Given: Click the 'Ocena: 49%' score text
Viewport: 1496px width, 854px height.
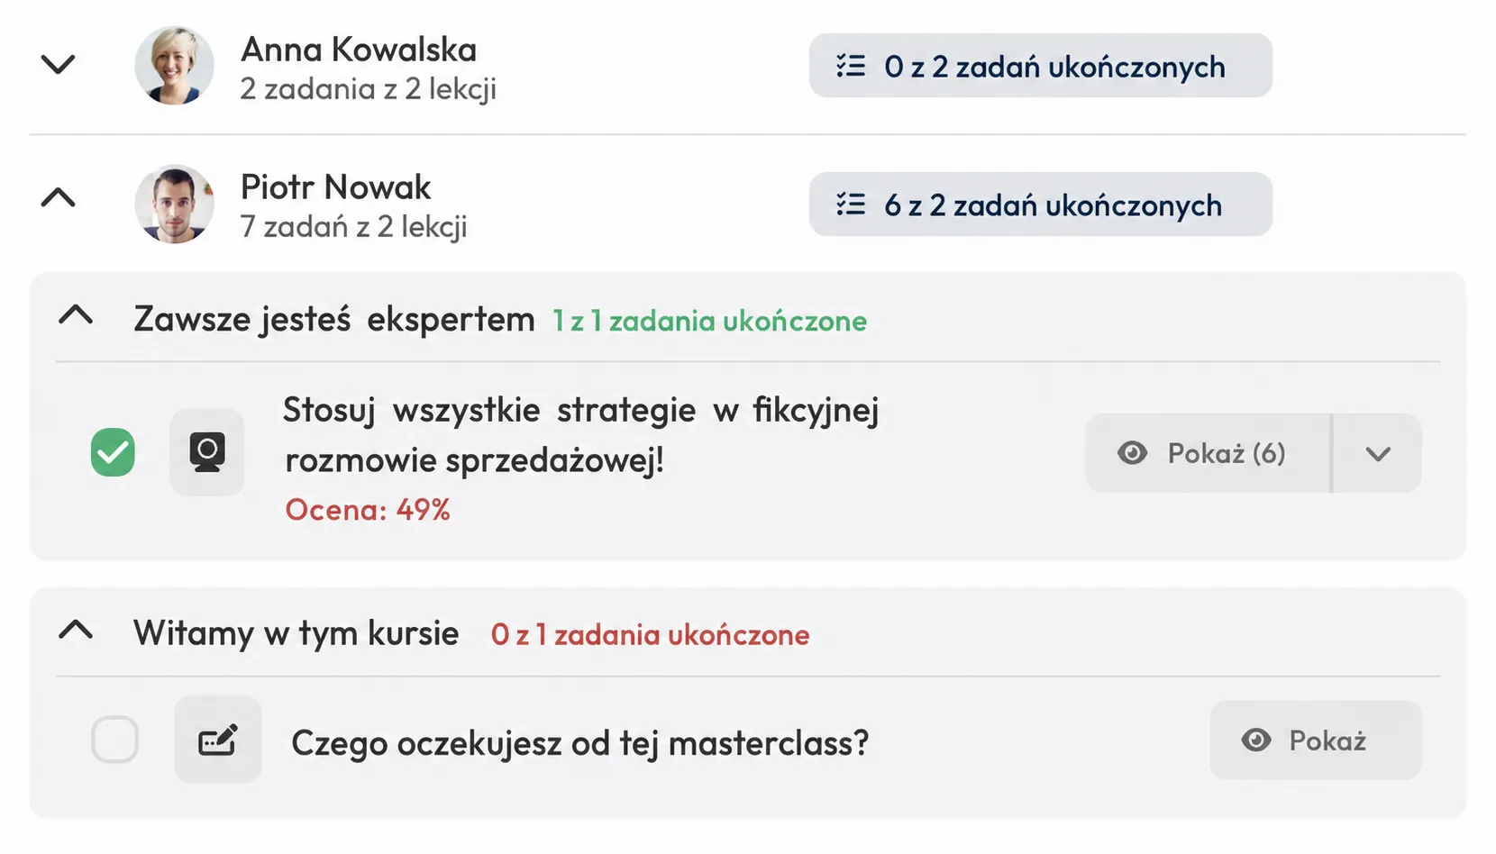Looking at the screenshot, I should tap(368, 510).
